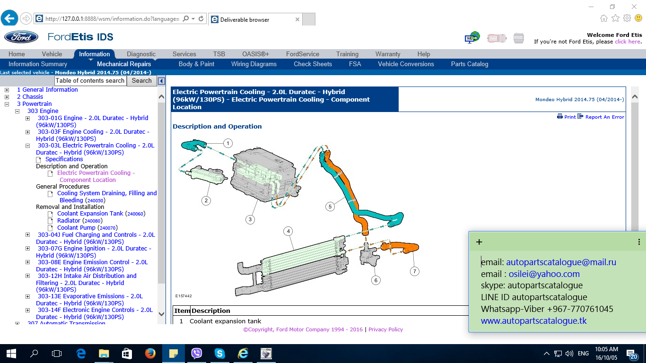Click the browser forward arrow button

point(26,19)
